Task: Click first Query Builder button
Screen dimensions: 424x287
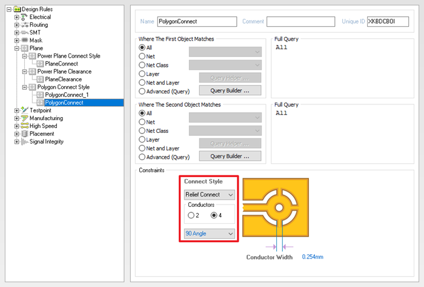Action: pos(230,91)
